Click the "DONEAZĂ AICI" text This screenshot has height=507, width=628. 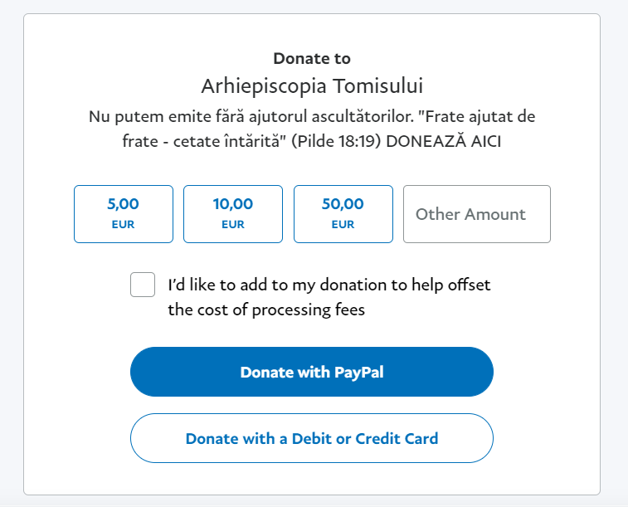(453, 142)
